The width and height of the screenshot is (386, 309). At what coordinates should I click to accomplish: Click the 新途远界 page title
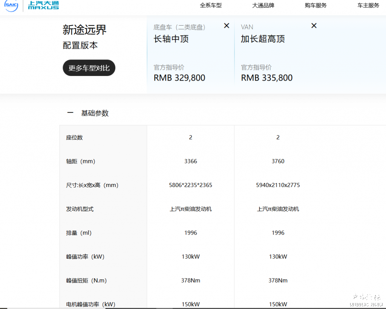click(84, 29)
